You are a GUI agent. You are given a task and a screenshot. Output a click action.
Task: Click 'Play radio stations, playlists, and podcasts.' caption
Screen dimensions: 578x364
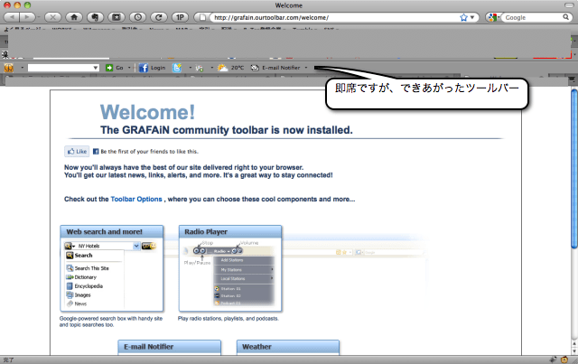pos(228,318)
